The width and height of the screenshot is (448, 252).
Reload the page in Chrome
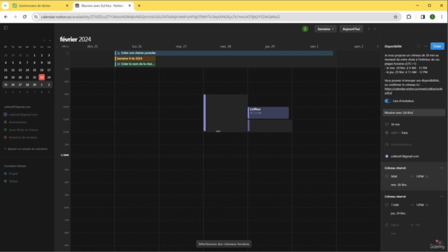(x=24, y=17)
